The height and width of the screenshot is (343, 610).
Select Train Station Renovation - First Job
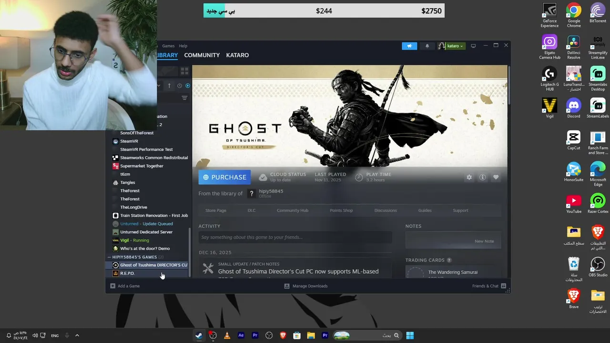point(148,215)
